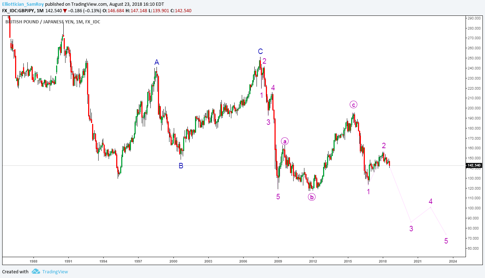The image size is (485, 278).
Task: Click the 2024 year label on time axis
Action: click(x=453, y=261)
